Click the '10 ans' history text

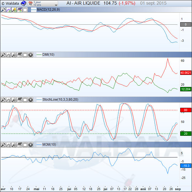(37, 5)
